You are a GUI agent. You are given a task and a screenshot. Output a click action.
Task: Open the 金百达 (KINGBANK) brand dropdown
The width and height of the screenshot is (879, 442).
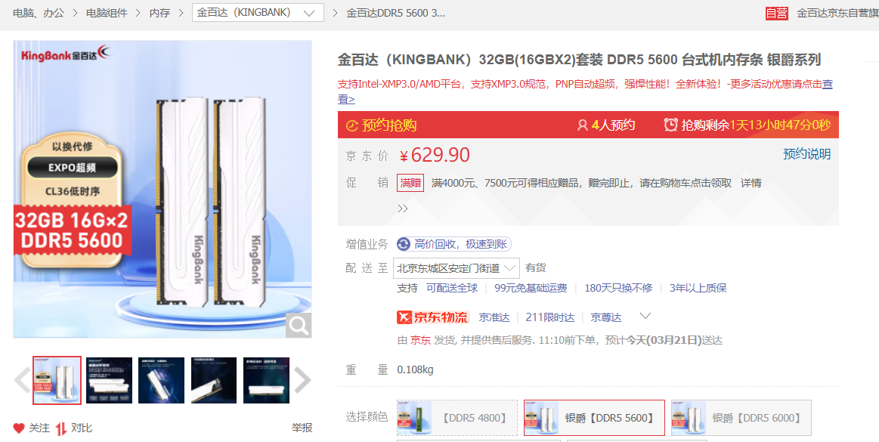coord(258,13)
